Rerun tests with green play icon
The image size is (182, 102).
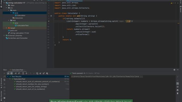pyautogui.click(x=5, y=73)
